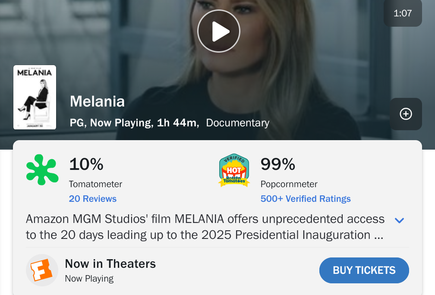Click the Verified Hot popcorn badge icon
435x295 pixels.
(234, 171)
